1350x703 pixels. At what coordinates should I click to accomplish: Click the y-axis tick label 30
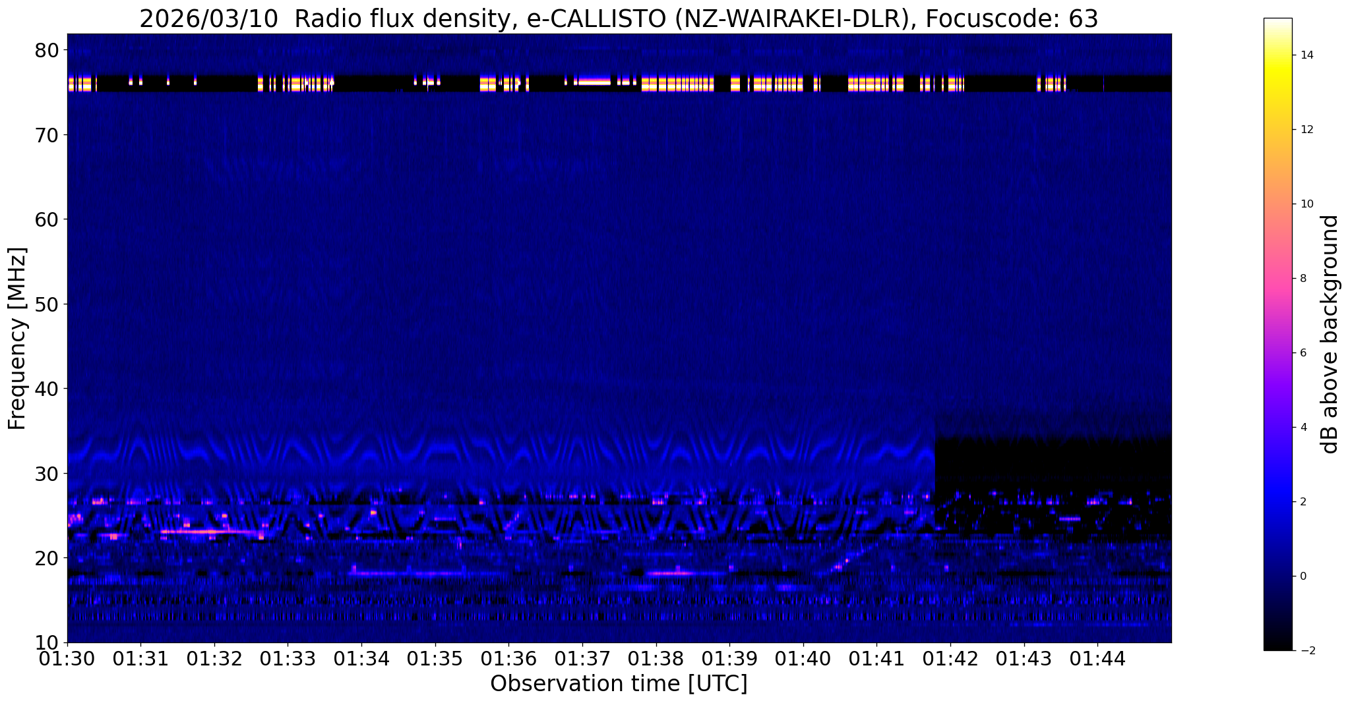coord(47,473)
